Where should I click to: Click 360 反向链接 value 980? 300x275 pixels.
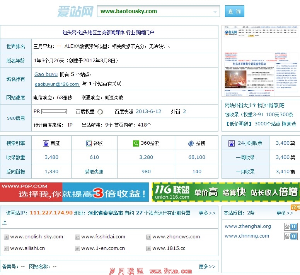point(146,172)
